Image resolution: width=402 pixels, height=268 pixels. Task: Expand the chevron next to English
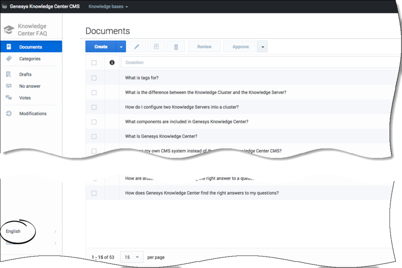pos(55,232)
